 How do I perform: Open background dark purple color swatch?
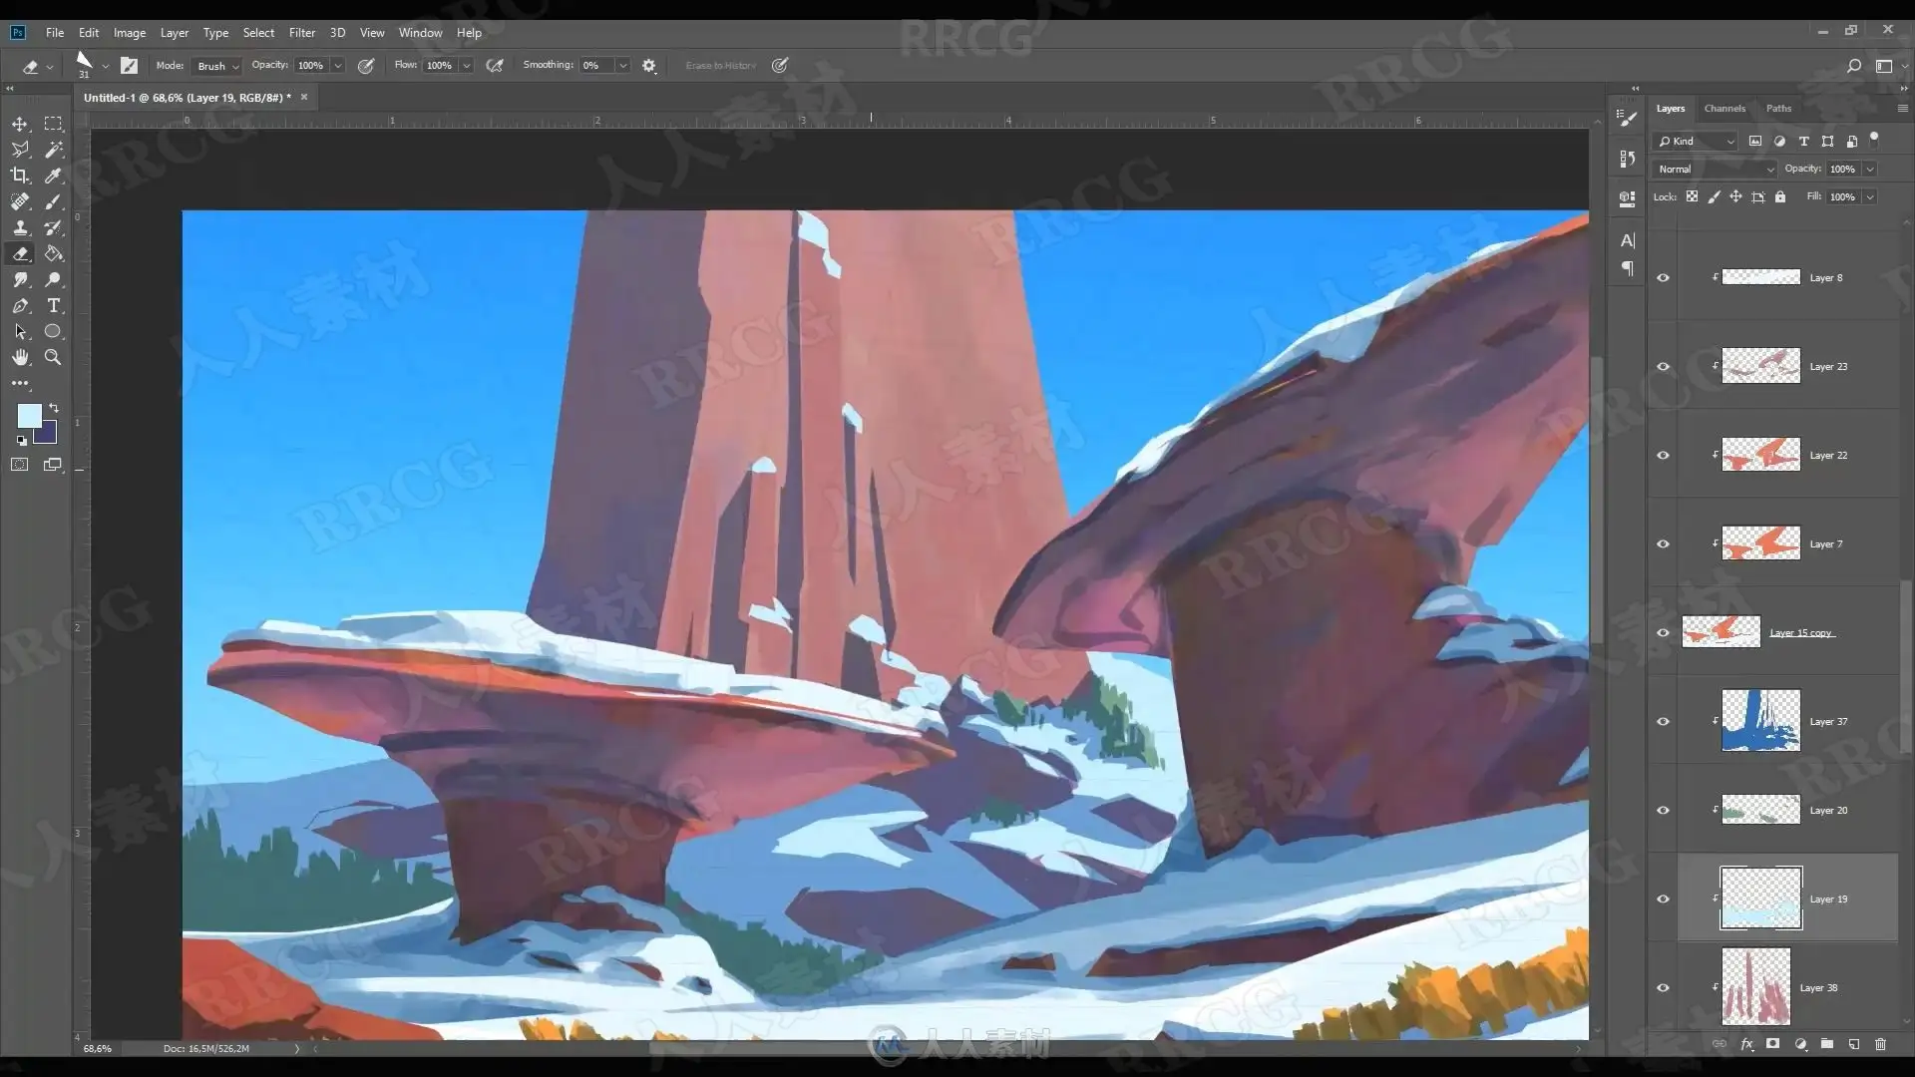tap(47, 434)
